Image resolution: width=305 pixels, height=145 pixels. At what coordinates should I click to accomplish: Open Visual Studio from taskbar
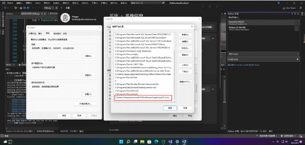coord(170,142)
